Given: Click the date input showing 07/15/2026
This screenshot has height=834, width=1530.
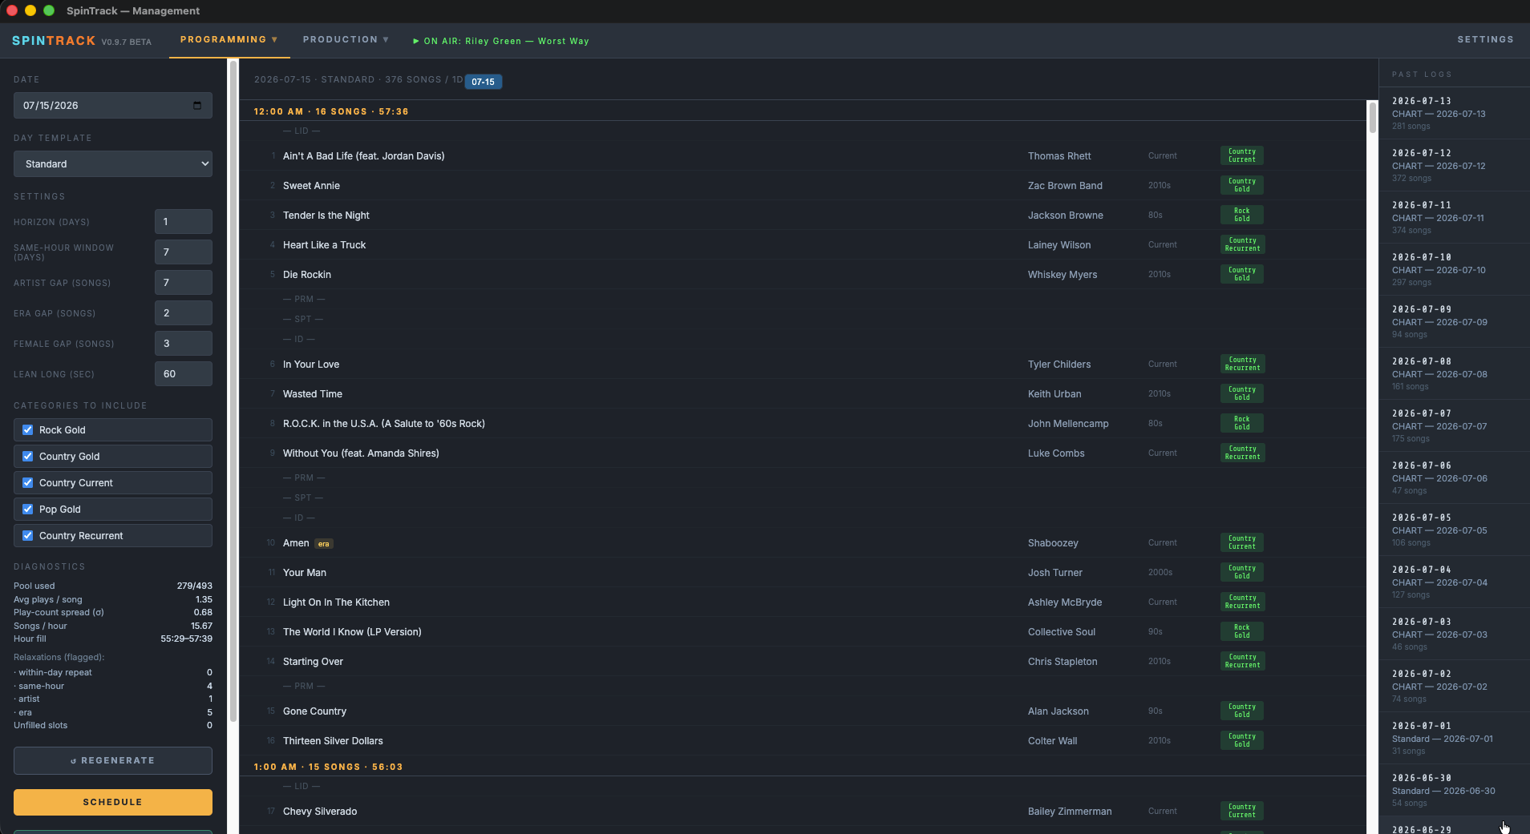Looking at the screenshot, I should click(x=113, y=106).
